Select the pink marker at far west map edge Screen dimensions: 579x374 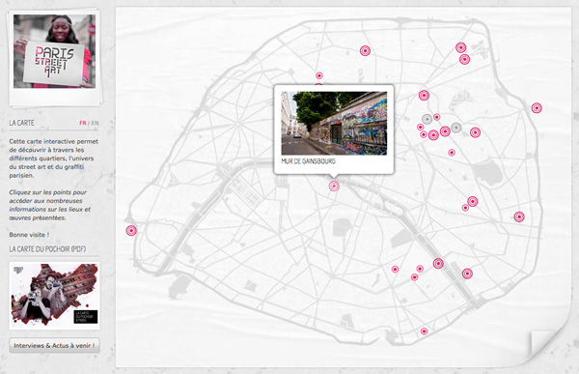131,230
